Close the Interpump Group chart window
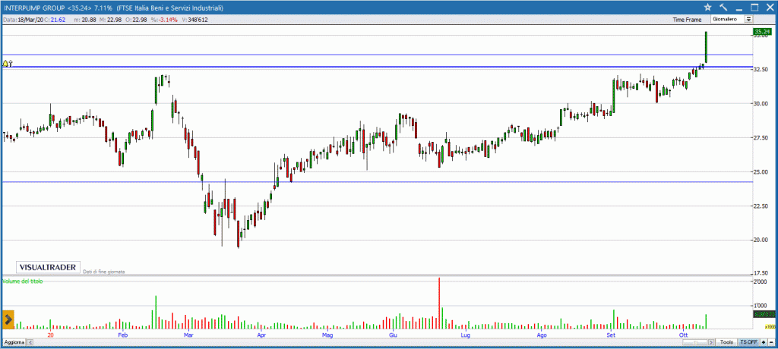 (770, 7)
